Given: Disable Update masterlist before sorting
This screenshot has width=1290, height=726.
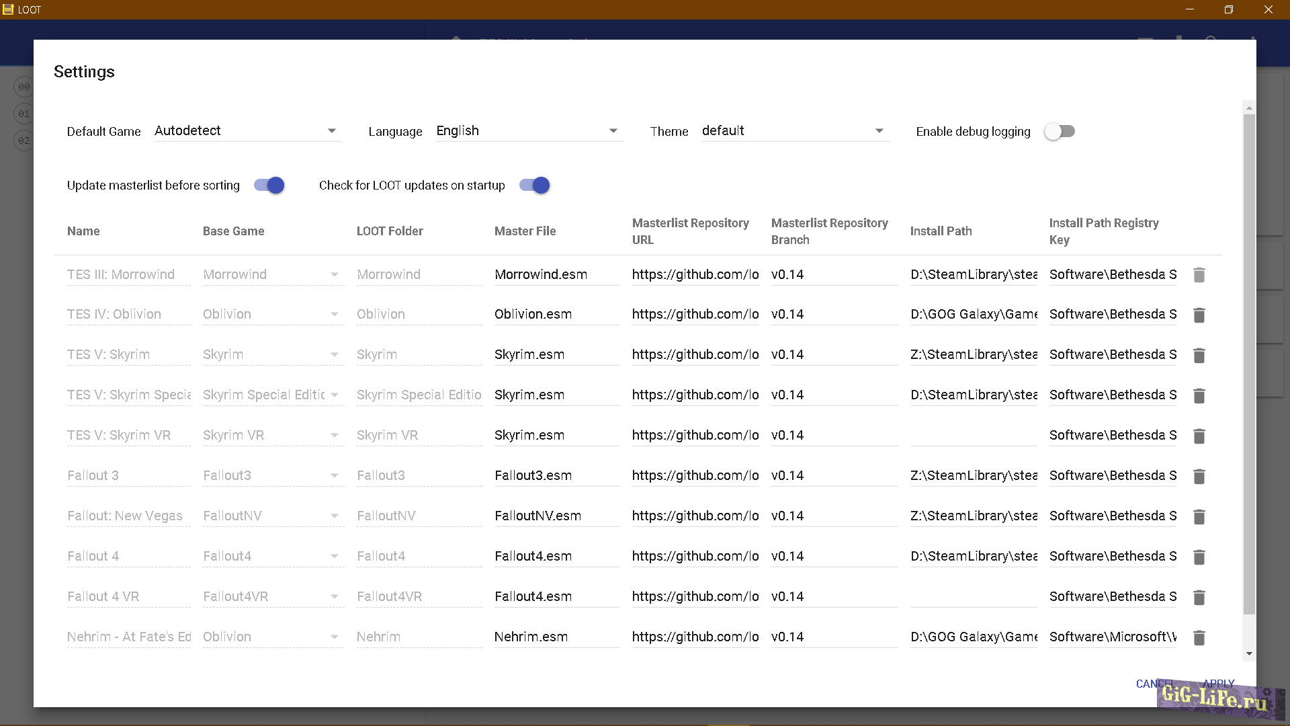Looking at the screenshot, I should pos(268,185).
